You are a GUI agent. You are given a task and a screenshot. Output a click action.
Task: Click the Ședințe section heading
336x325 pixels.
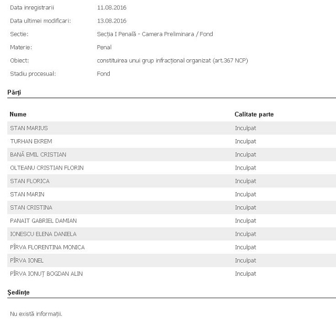(18, 291)
